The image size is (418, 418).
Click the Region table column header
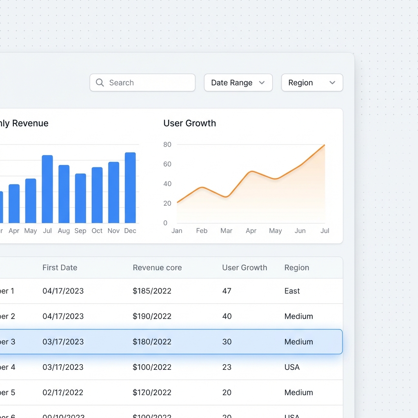click(x=297, y=268)
